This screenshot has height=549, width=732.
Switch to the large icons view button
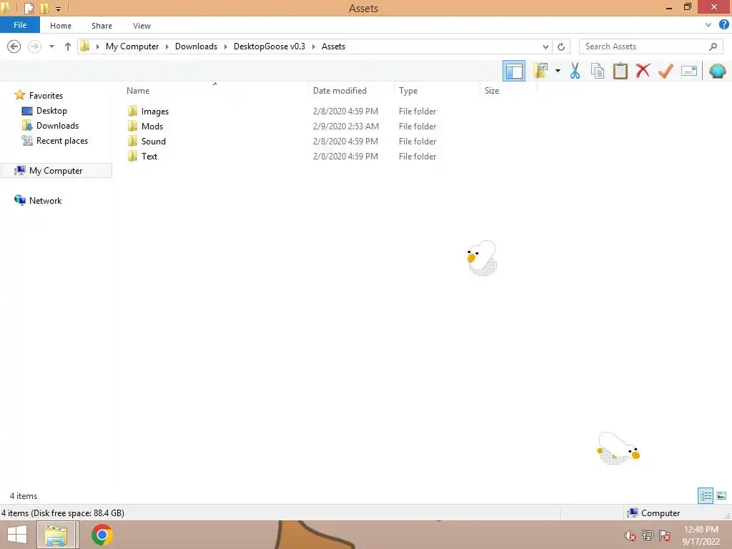coord(721,495)
